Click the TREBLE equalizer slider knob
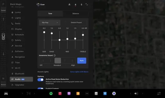This screenshot has width=165, height=98. coord(83,35)
